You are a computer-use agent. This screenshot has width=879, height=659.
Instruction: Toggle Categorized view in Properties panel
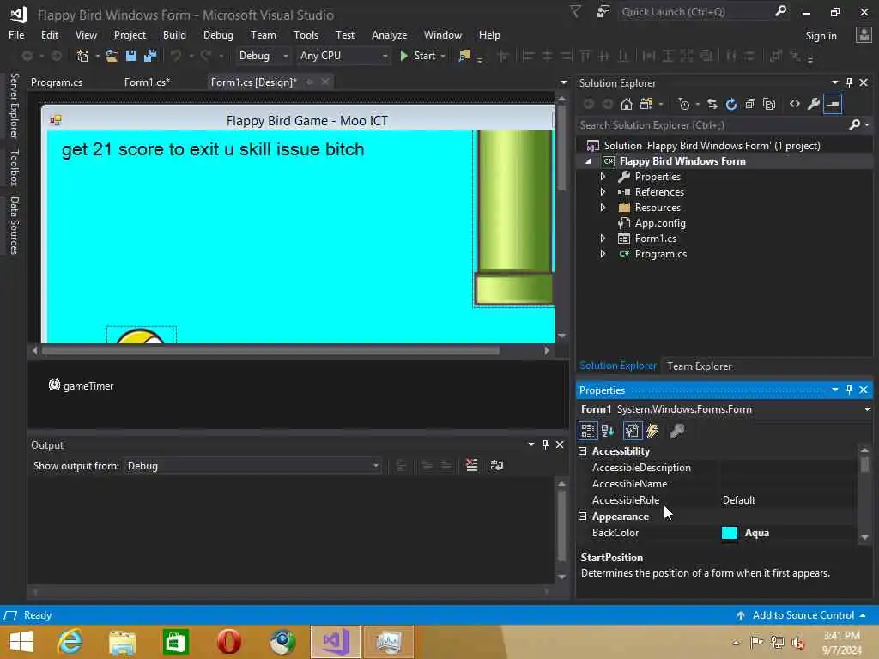[x=587, y=431]
